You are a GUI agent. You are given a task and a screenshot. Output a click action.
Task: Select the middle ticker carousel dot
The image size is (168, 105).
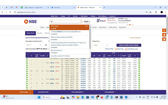point(130,25)
